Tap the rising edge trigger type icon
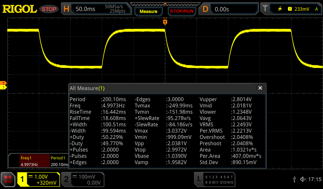Screen dimensions: 323x189 pos(280,9)
